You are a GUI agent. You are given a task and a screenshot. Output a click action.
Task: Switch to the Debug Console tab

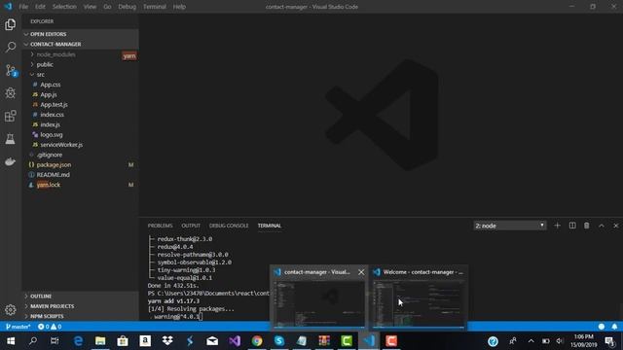pos(229,226)
